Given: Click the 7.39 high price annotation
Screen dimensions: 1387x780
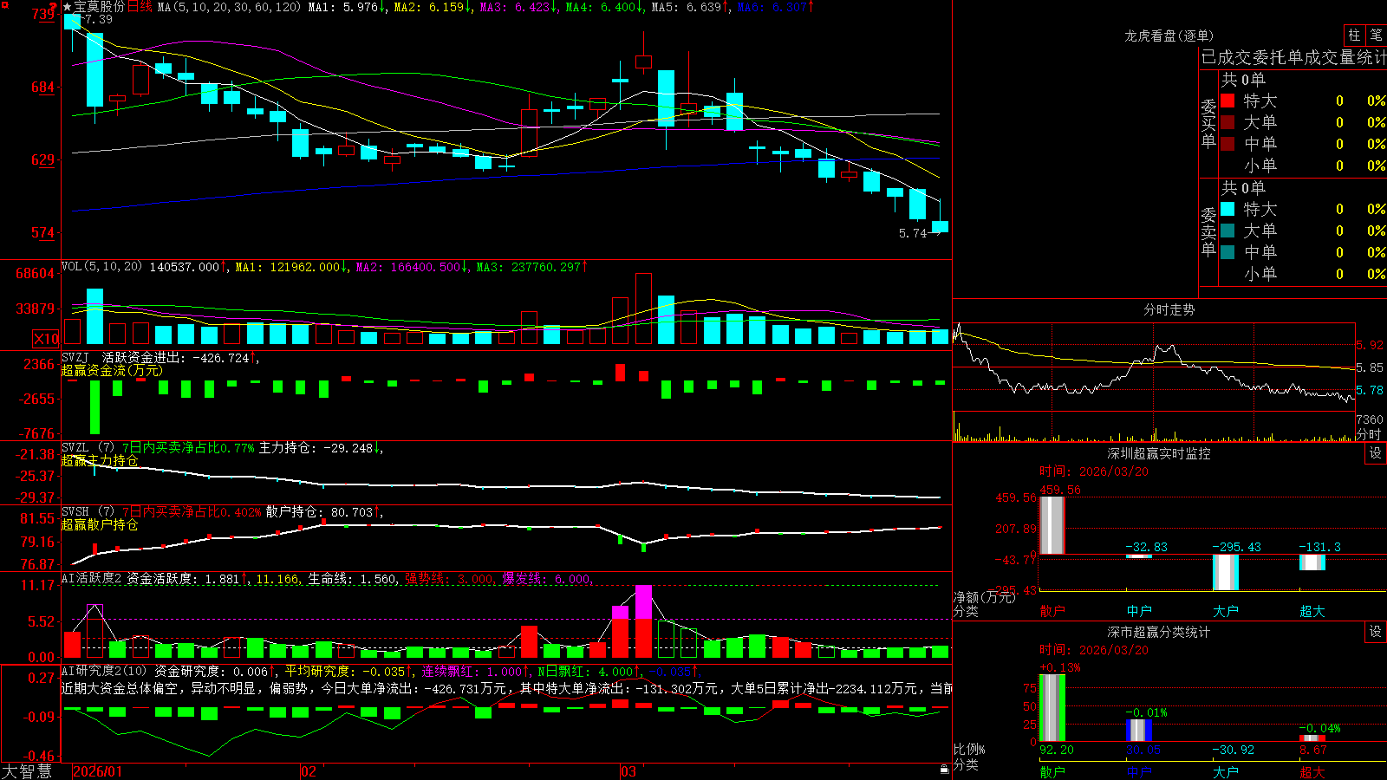Looking at the screenshot, I should 98,19.
